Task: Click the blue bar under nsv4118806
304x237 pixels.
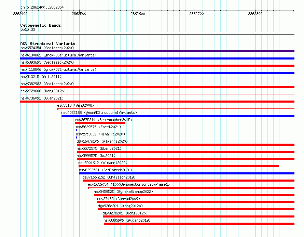Action: point(157,73)
